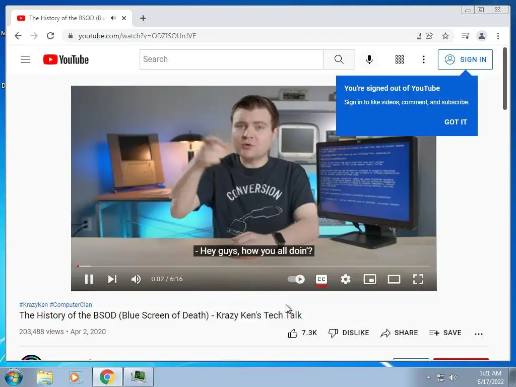Click the address bar URL
Viewport: 516px width, 387px height.
coord(137,36)
